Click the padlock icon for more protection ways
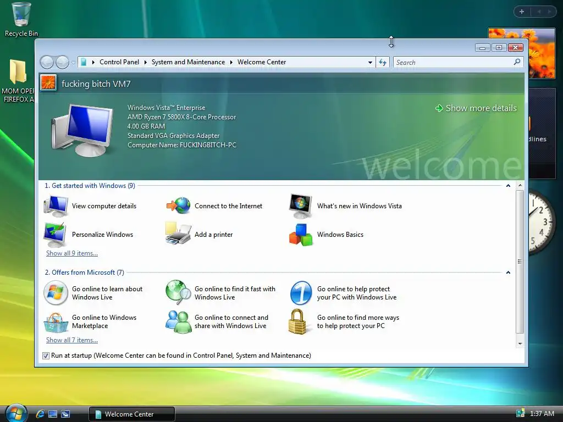The height and width of the screenshot is (422, 563). [298, 321]
